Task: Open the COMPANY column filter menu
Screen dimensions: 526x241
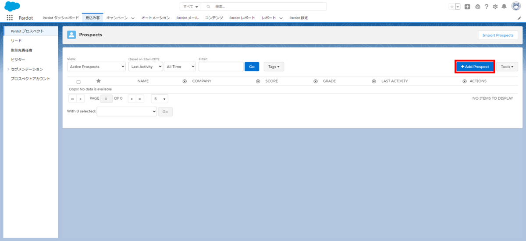Action: pyautogui.click(x=258, y=81)
